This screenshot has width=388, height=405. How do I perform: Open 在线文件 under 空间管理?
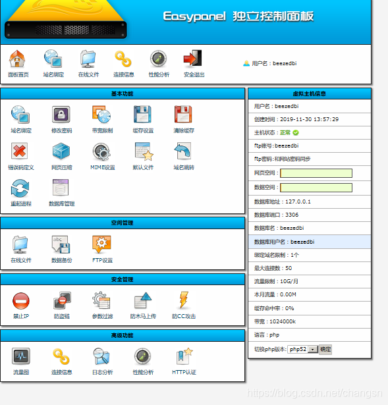20,244
